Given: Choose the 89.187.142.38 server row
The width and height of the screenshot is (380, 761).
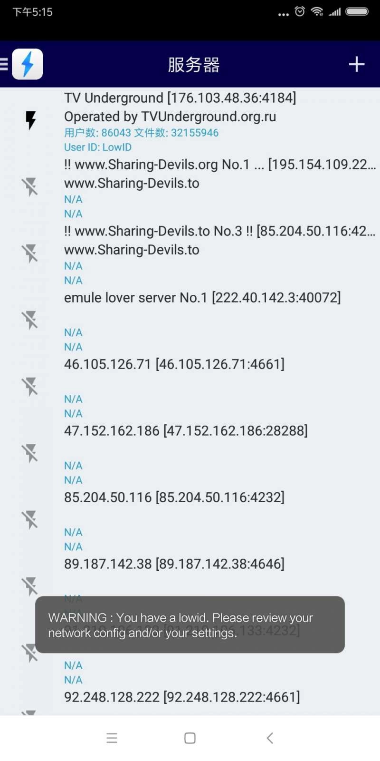Looking at the screenshot, I should pyautogui.click(x=174, y=565).
